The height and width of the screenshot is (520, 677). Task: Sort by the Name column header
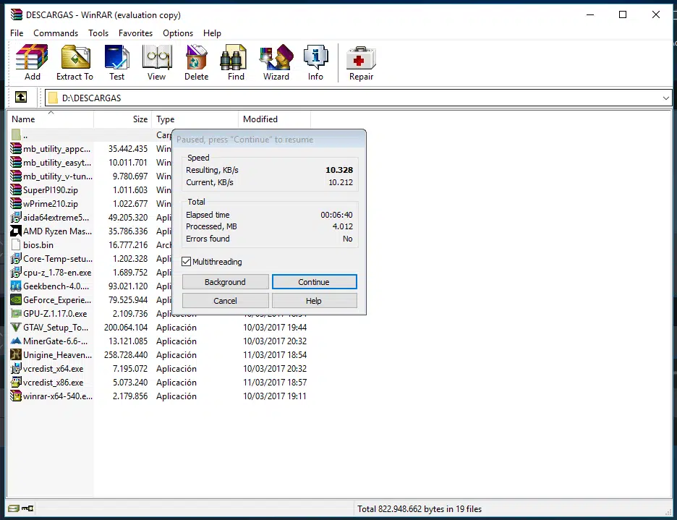(50, 119)
